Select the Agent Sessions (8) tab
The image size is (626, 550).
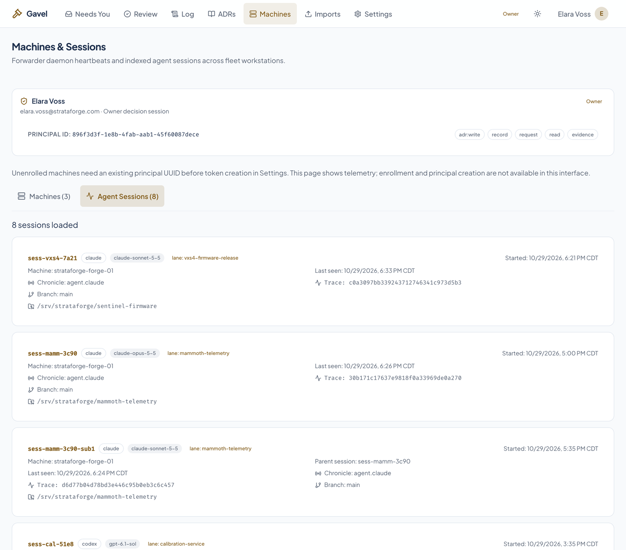pos(122,196)
